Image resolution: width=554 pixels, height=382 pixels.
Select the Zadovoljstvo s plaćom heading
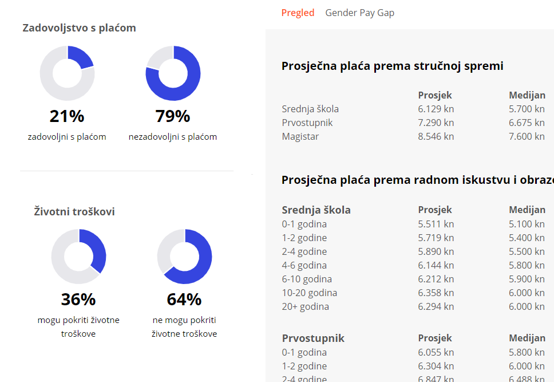79,27
